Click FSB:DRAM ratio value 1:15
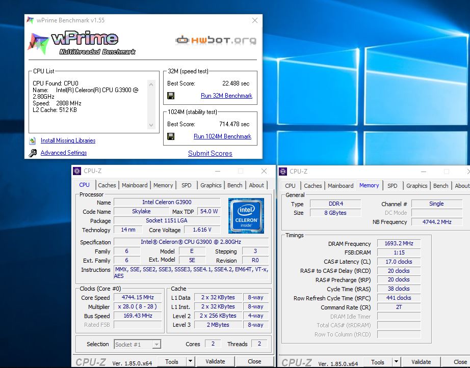 (399, 252)
